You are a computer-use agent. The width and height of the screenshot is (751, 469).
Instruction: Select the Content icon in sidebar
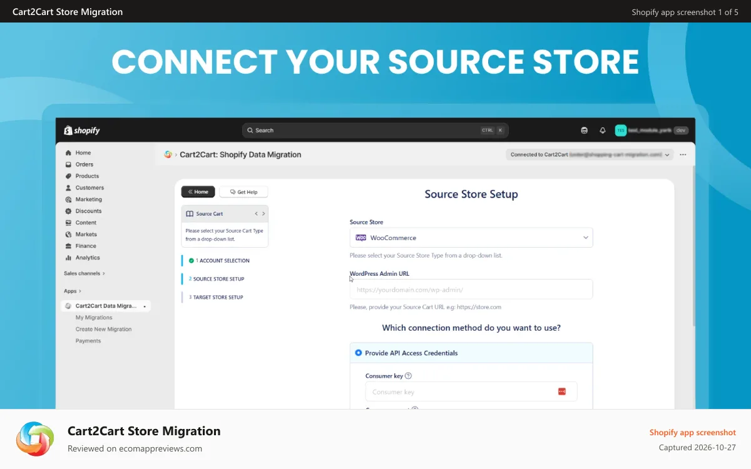pos(68,223)
